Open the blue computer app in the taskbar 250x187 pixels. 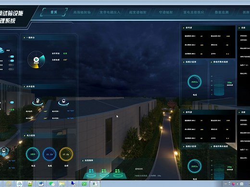[x=73, y=184]
